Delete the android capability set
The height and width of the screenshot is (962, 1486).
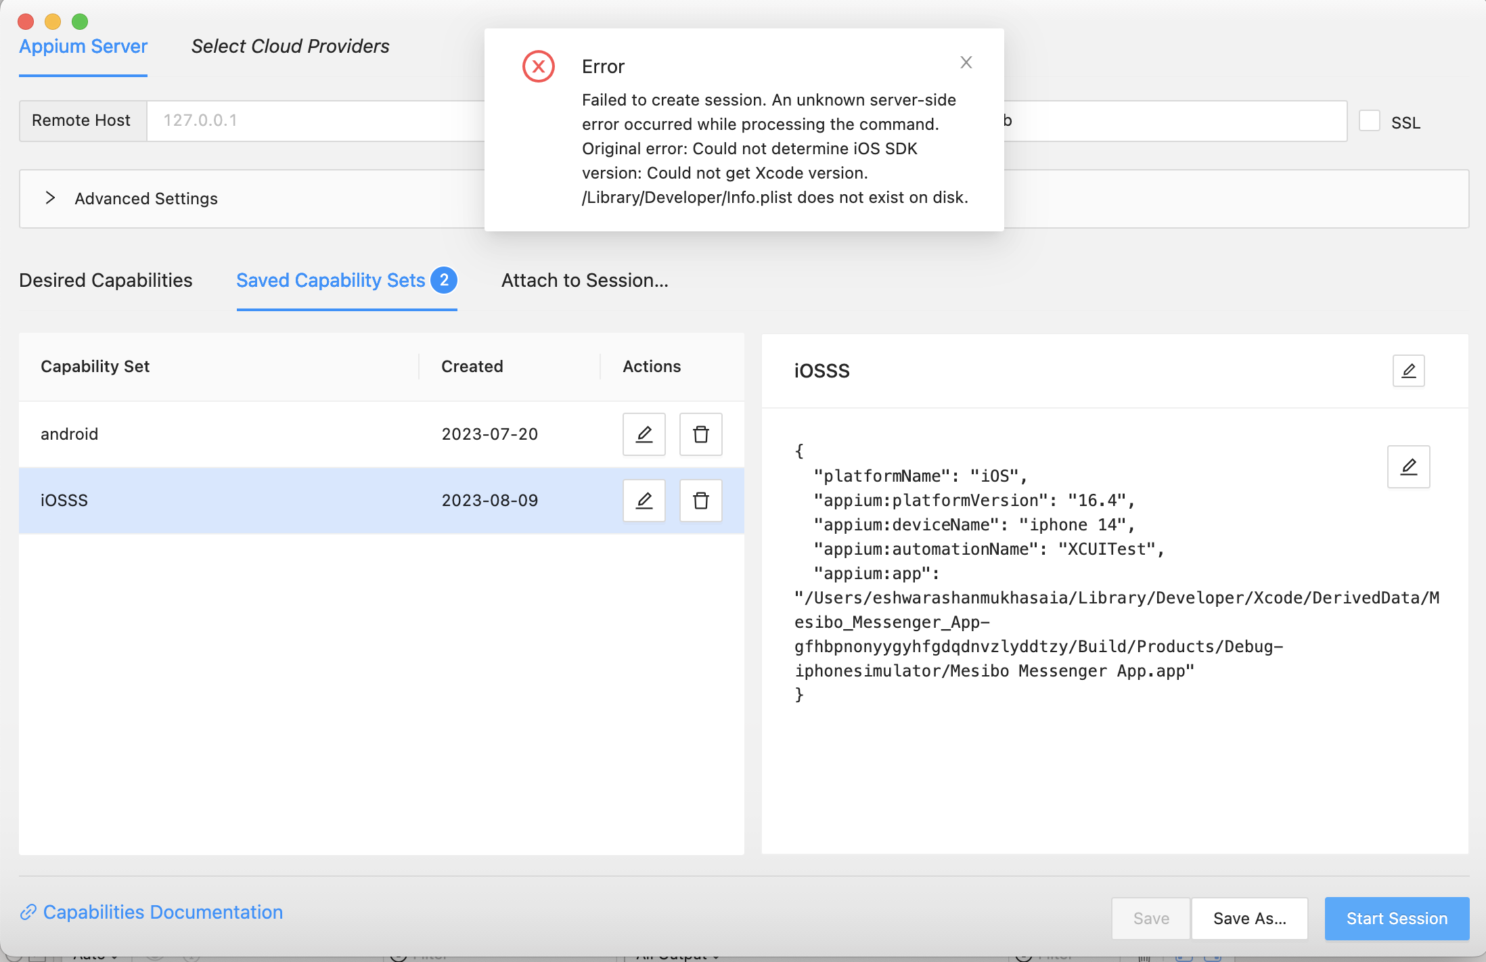pyautogui.click(x=700, y=434)
